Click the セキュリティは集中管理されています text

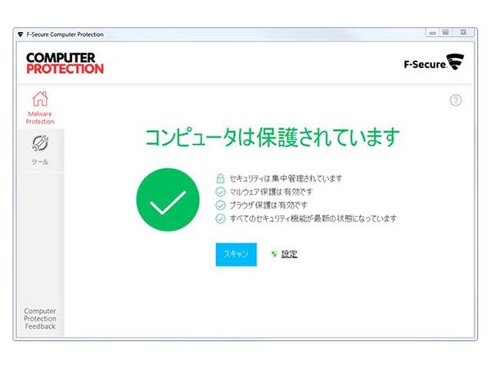pyautogui.click(x=286, y=178)
